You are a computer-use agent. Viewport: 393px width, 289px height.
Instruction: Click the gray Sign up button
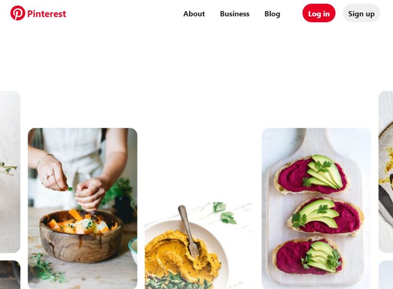pos(362,13)
